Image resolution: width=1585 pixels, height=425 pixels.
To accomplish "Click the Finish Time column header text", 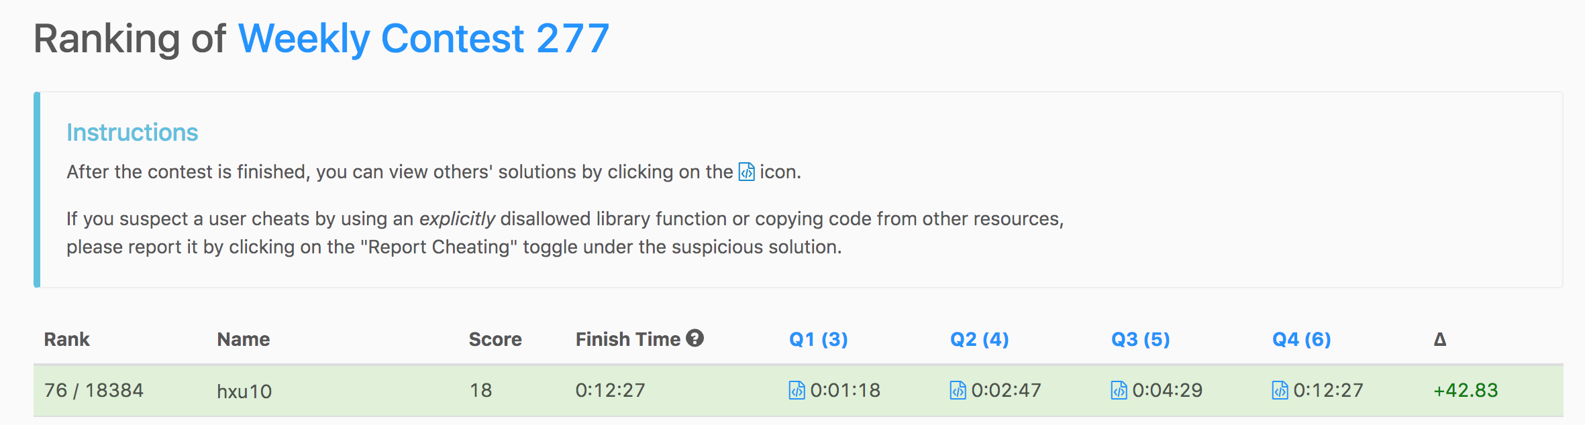I will 627,339.
